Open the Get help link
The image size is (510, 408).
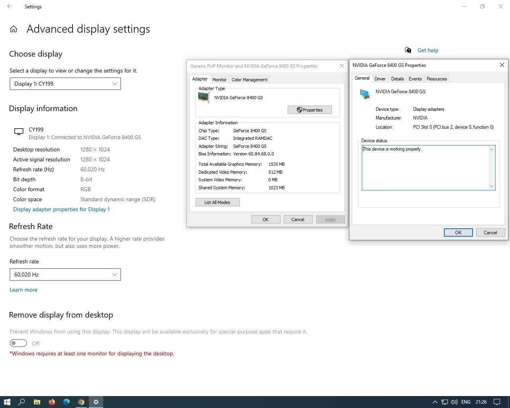coord(428,50)
